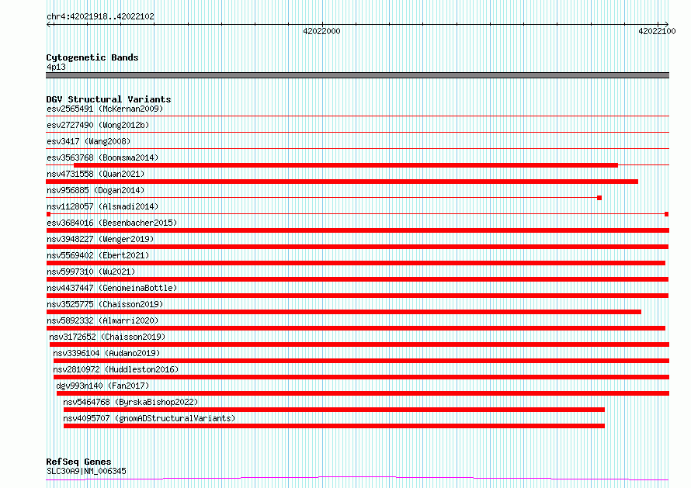Click the nsv5569402 (Ebert2021) label
Screen dimensions: 691x488
point(98,255)
